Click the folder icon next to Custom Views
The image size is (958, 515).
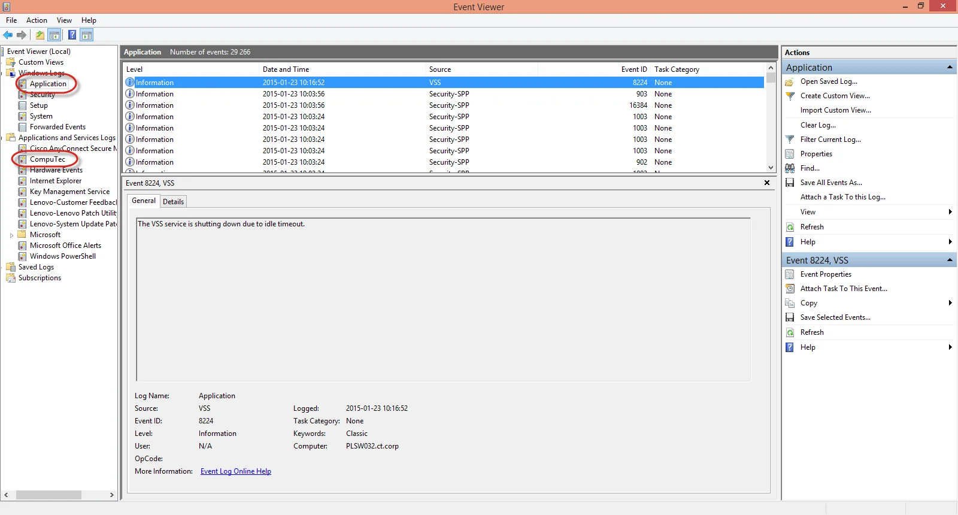11,62
